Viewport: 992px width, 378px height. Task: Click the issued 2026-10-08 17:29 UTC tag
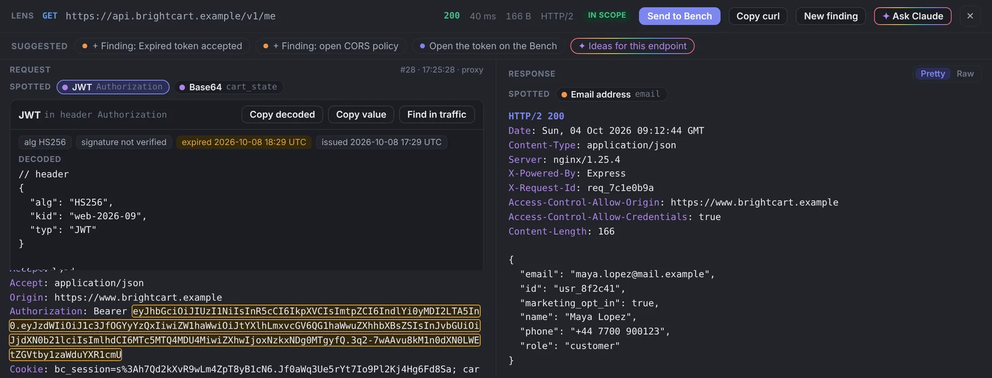[x=382, y=142]
